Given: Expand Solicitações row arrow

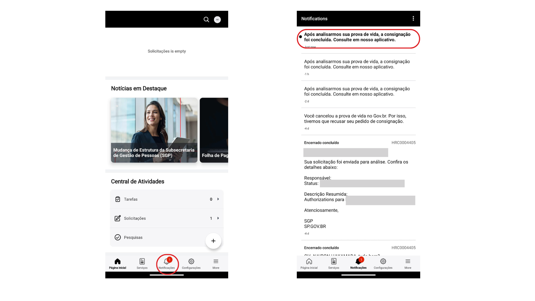Looking at the screenshot, I should pyautogui.click(x=218, y=218).
